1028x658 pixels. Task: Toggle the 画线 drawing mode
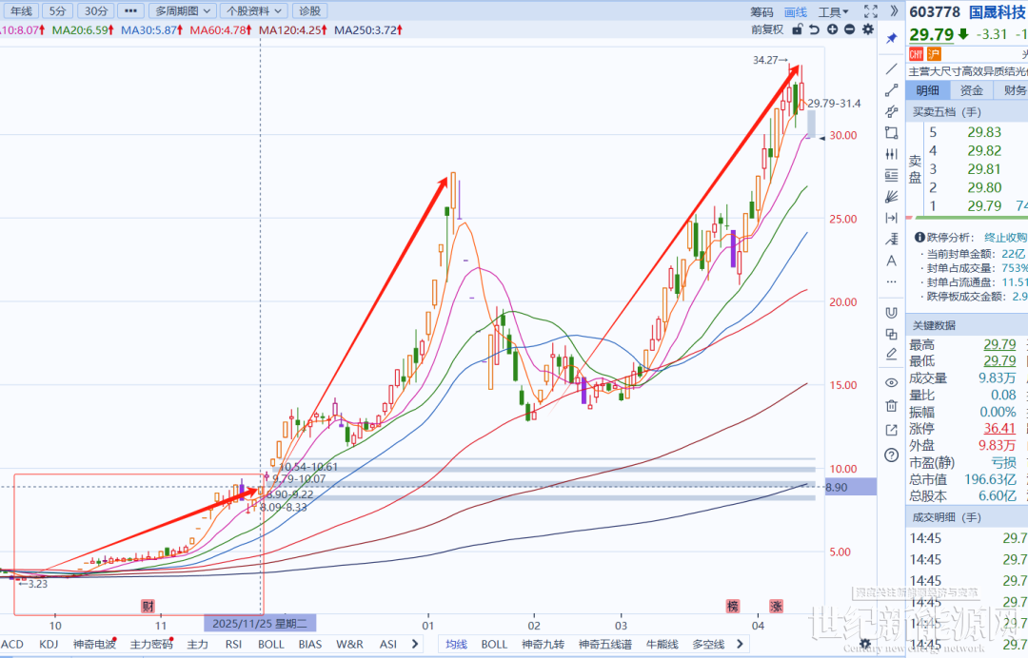795,11
